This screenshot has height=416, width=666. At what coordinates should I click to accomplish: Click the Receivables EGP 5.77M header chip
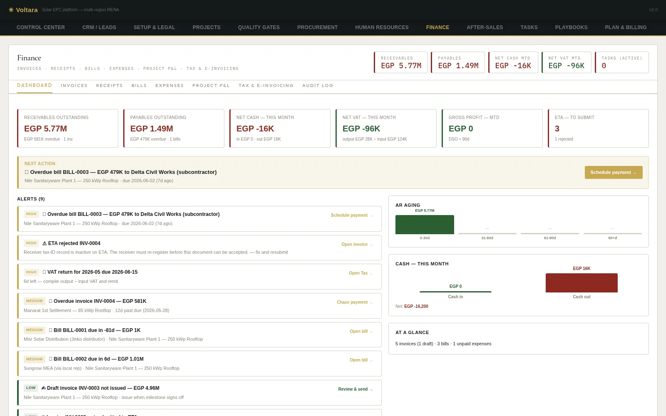click(400, 62)
